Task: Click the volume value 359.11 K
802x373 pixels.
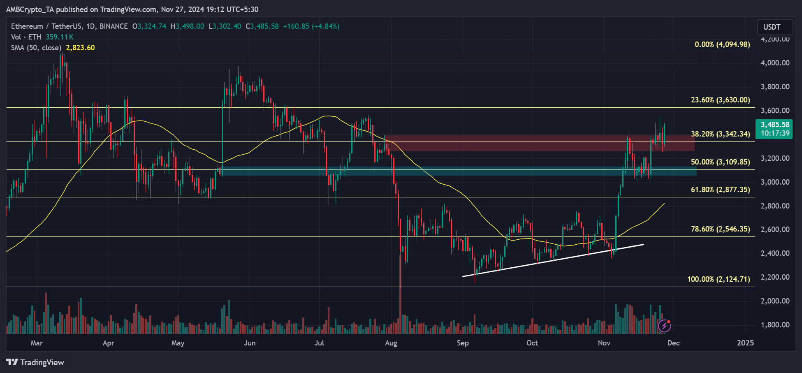Action: (60, 37)
